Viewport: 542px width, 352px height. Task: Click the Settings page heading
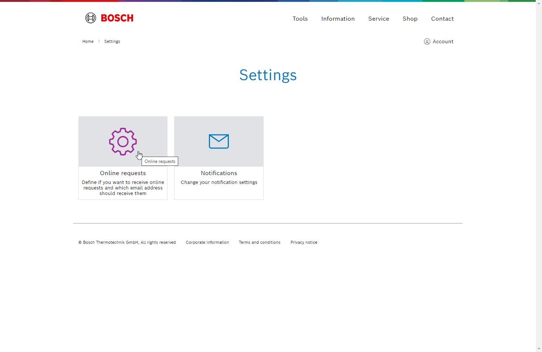coord(268,75)
